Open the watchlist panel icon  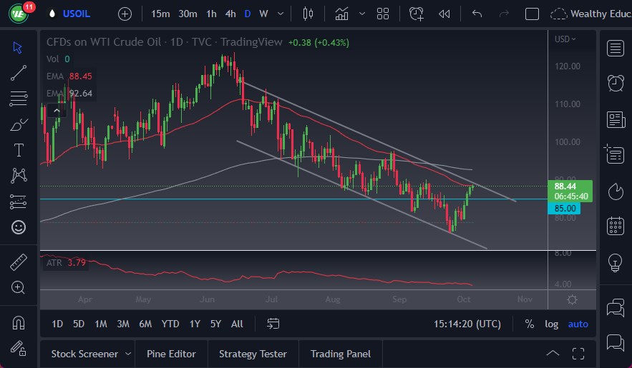click(x=615, y=48)
